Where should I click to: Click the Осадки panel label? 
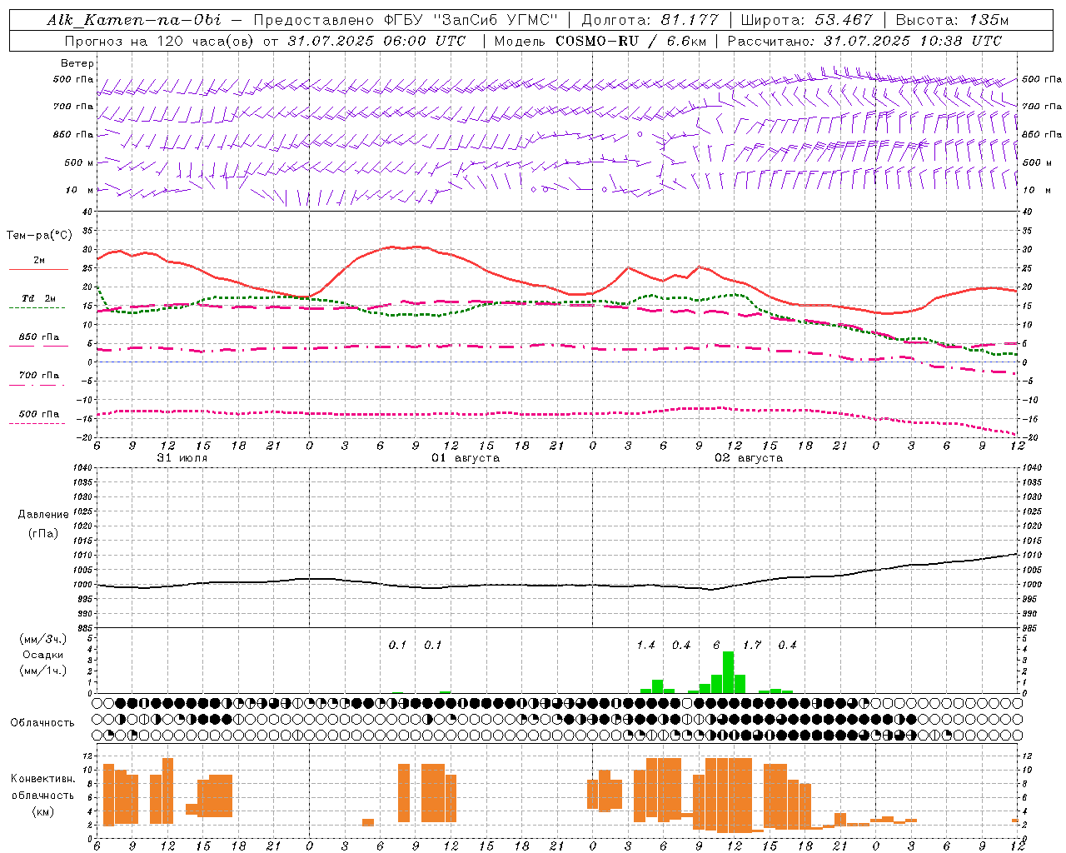tap(42, 655)
